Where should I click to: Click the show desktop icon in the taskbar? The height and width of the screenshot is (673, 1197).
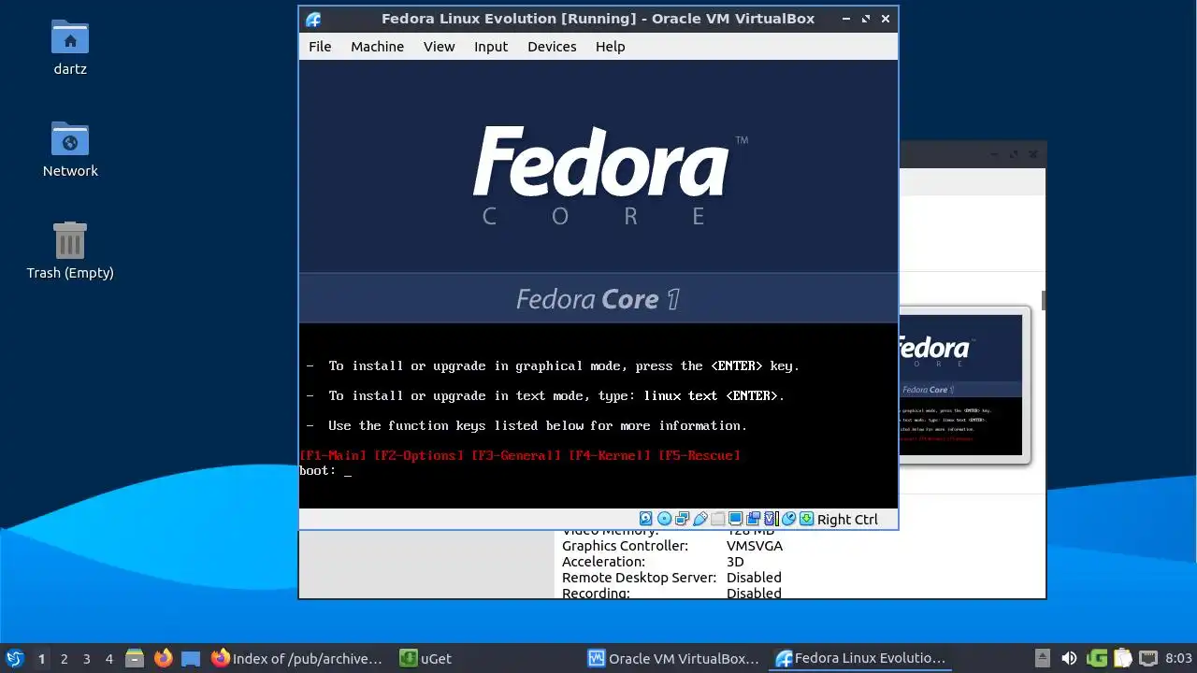point(191,659)
